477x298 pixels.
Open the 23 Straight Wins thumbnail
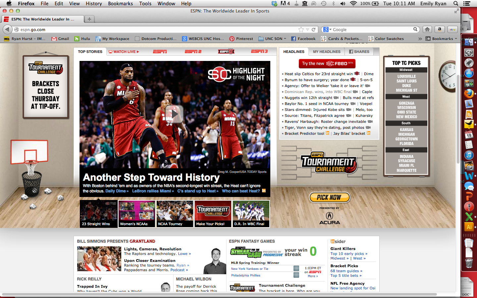pos(99,214)
